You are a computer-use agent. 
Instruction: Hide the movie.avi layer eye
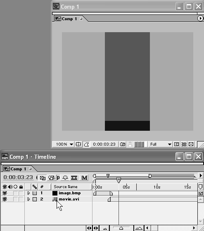coord(5,199)
